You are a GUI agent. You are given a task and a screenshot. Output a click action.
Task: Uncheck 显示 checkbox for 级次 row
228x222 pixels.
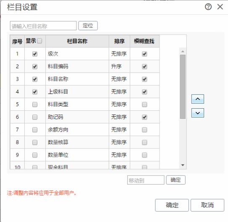(x=35, y=54)
